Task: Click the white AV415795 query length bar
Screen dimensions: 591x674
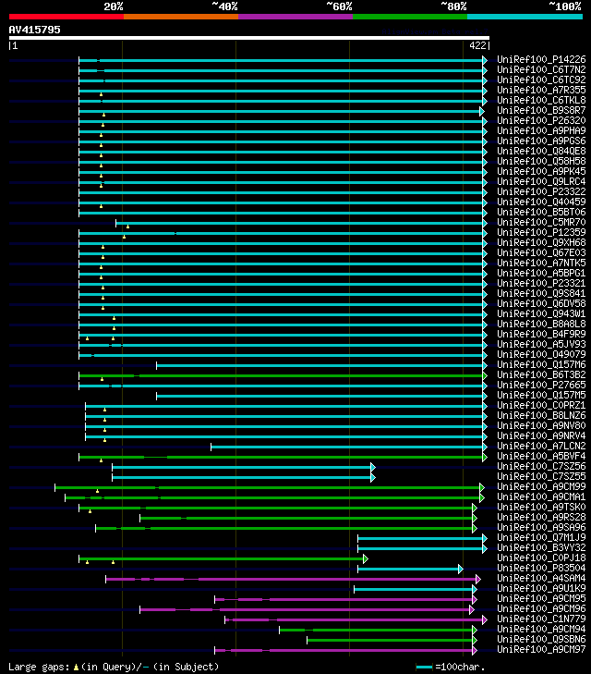Action: (x=249, y=38)
